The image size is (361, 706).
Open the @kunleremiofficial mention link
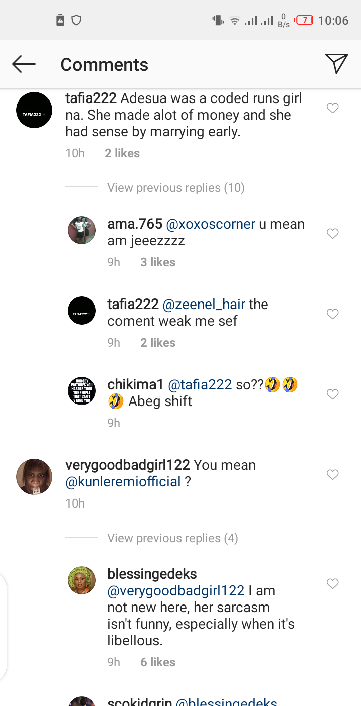tap(123, 482)
